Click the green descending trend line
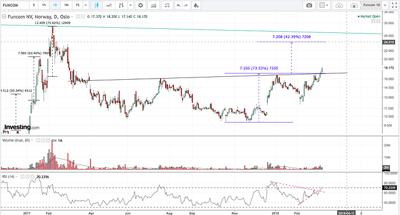 point(191,29)
